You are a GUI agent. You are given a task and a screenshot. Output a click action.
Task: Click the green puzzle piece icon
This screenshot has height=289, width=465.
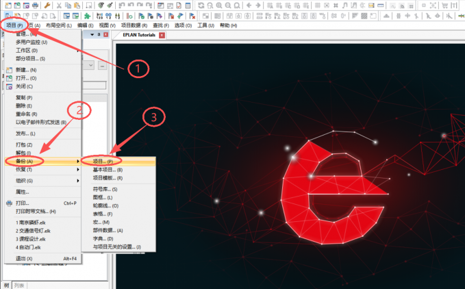87,16
